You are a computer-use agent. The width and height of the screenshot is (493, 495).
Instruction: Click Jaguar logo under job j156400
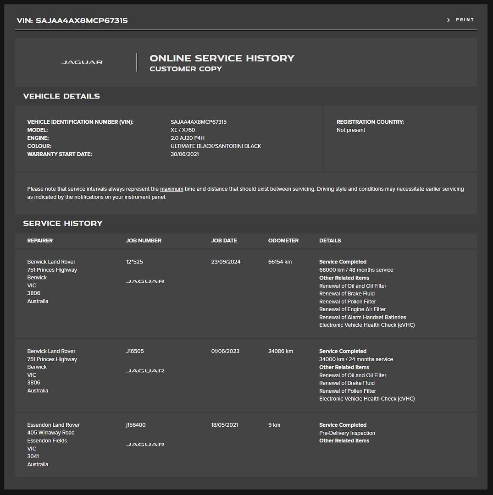coord(145,445)
